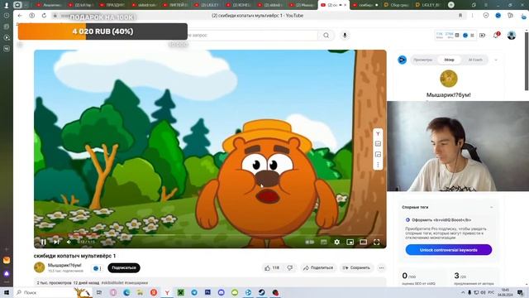The height and width of the screenshot is (298, 529).
Task: Click the vidIQ logo in the side panel
Action: coord(403,60)
